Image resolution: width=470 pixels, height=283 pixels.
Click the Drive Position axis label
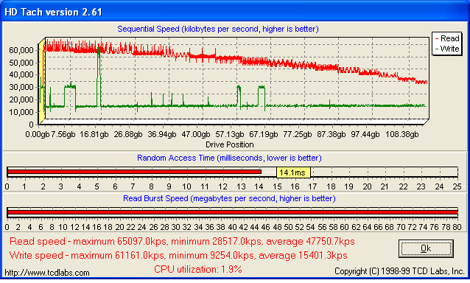click(230, 144)
